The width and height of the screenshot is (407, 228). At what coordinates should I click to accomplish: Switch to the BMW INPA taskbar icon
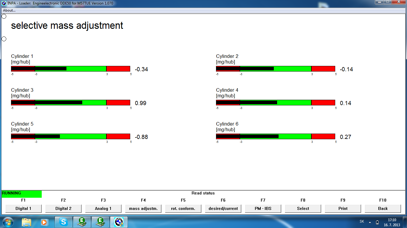119,222
